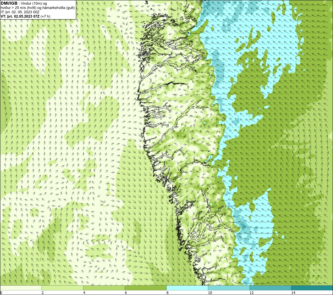This screenshot has height=295, width=333.
Task: Click the 10-12 m/s light teal swatch
Action: [x=229, y=288]
